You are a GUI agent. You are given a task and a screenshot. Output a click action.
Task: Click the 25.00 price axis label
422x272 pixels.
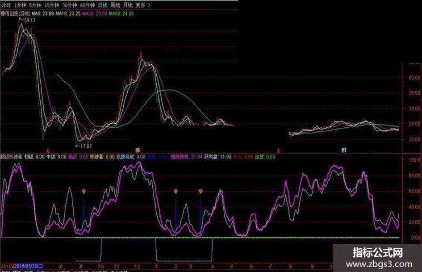414,124
